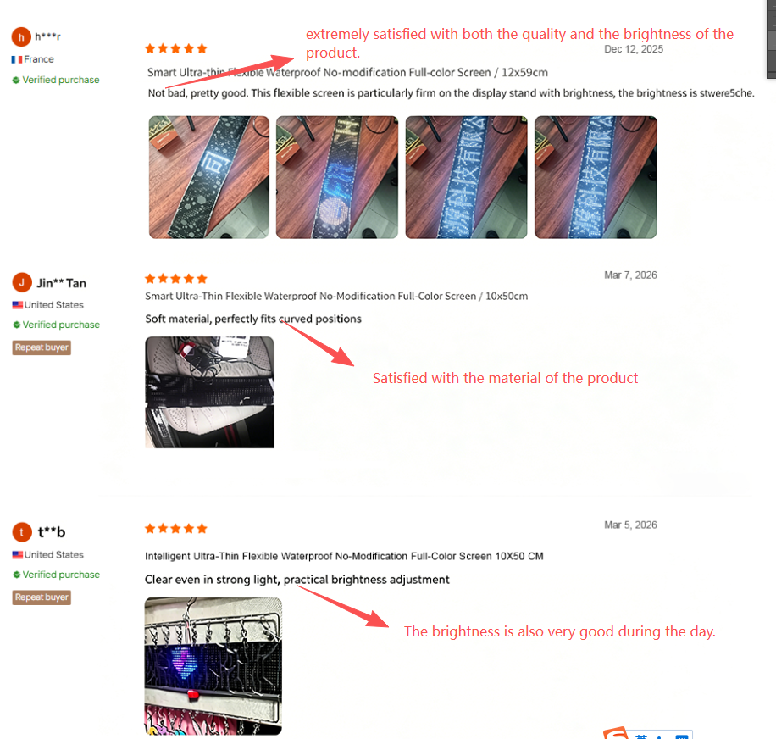Click the t**b reviewer avatar icon
Screen dimensions: 776x739
(x=22, y=532)
